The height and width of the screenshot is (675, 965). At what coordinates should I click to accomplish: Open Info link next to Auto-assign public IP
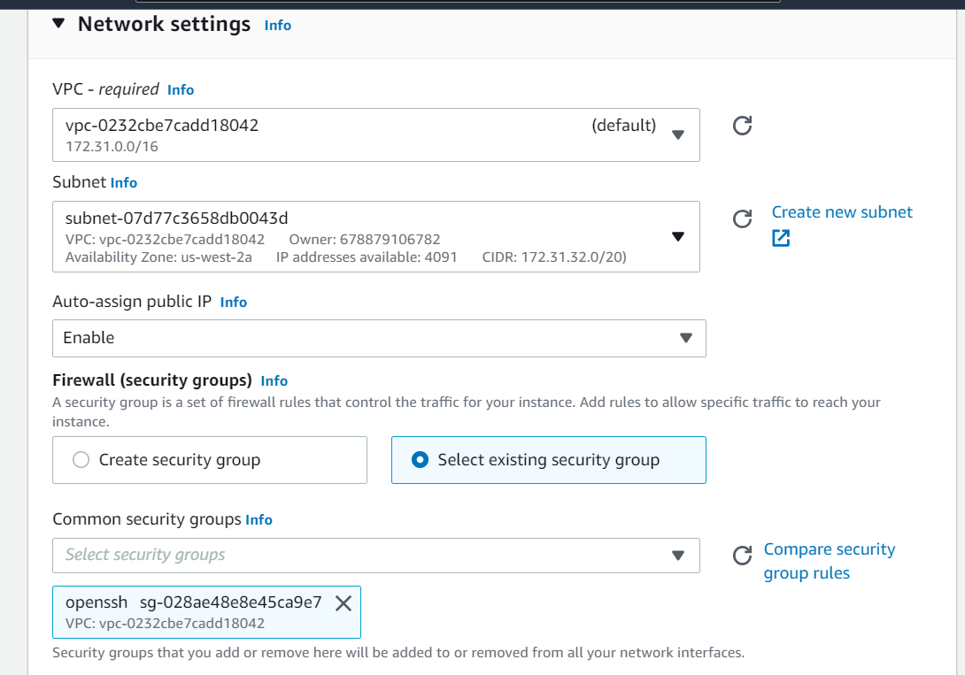[x=233, y=302]
